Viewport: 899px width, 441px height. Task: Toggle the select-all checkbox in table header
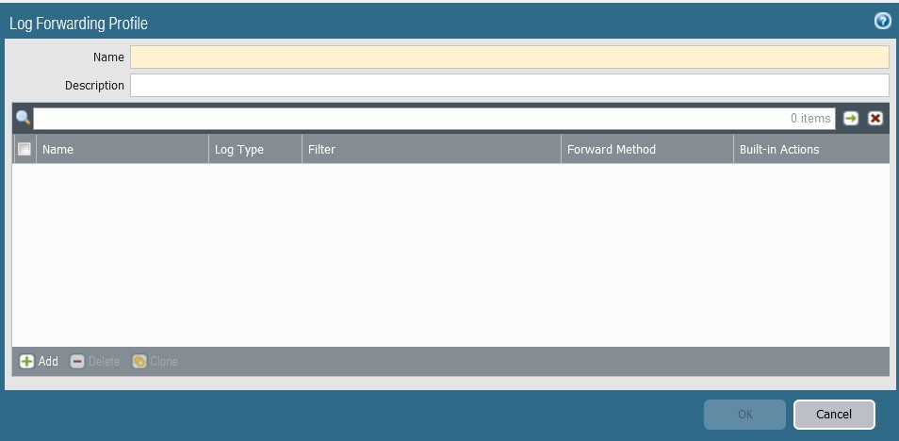pos(25,149)
